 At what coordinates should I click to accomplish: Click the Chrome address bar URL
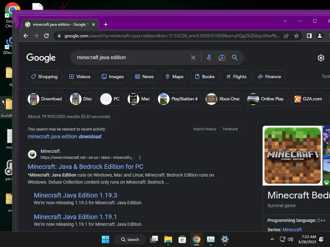[x=172, y=36]
